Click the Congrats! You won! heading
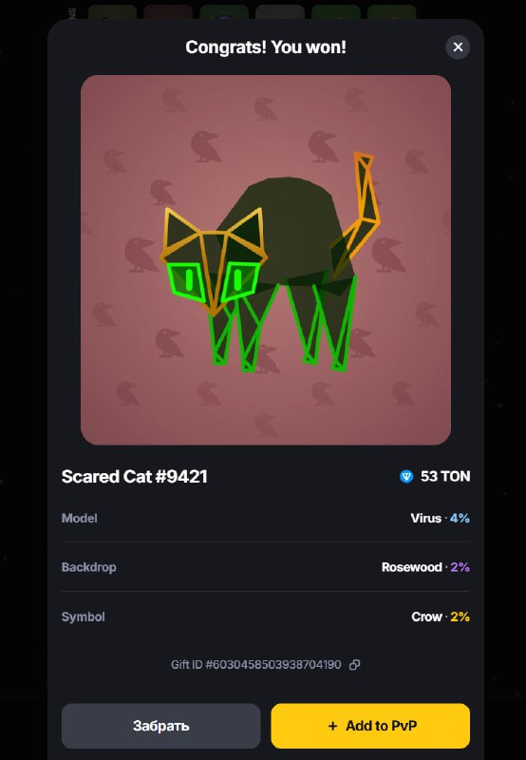The height and width of the screenshot is (760, 526). click(266, 47)
